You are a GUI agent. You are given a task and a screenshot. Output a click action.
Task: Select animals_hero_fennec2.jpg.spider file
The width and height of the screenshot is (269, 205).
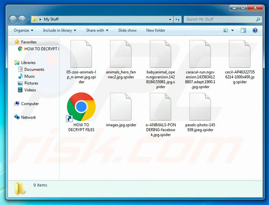(121, 55)
